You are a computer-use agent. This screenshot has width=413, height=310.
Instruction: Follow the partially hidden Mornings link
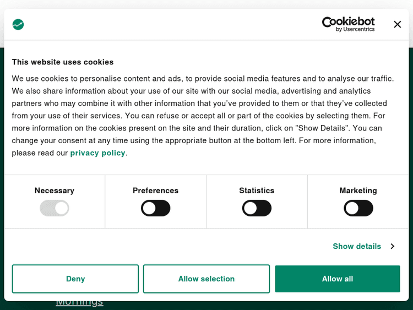click(x=79, y=302)
